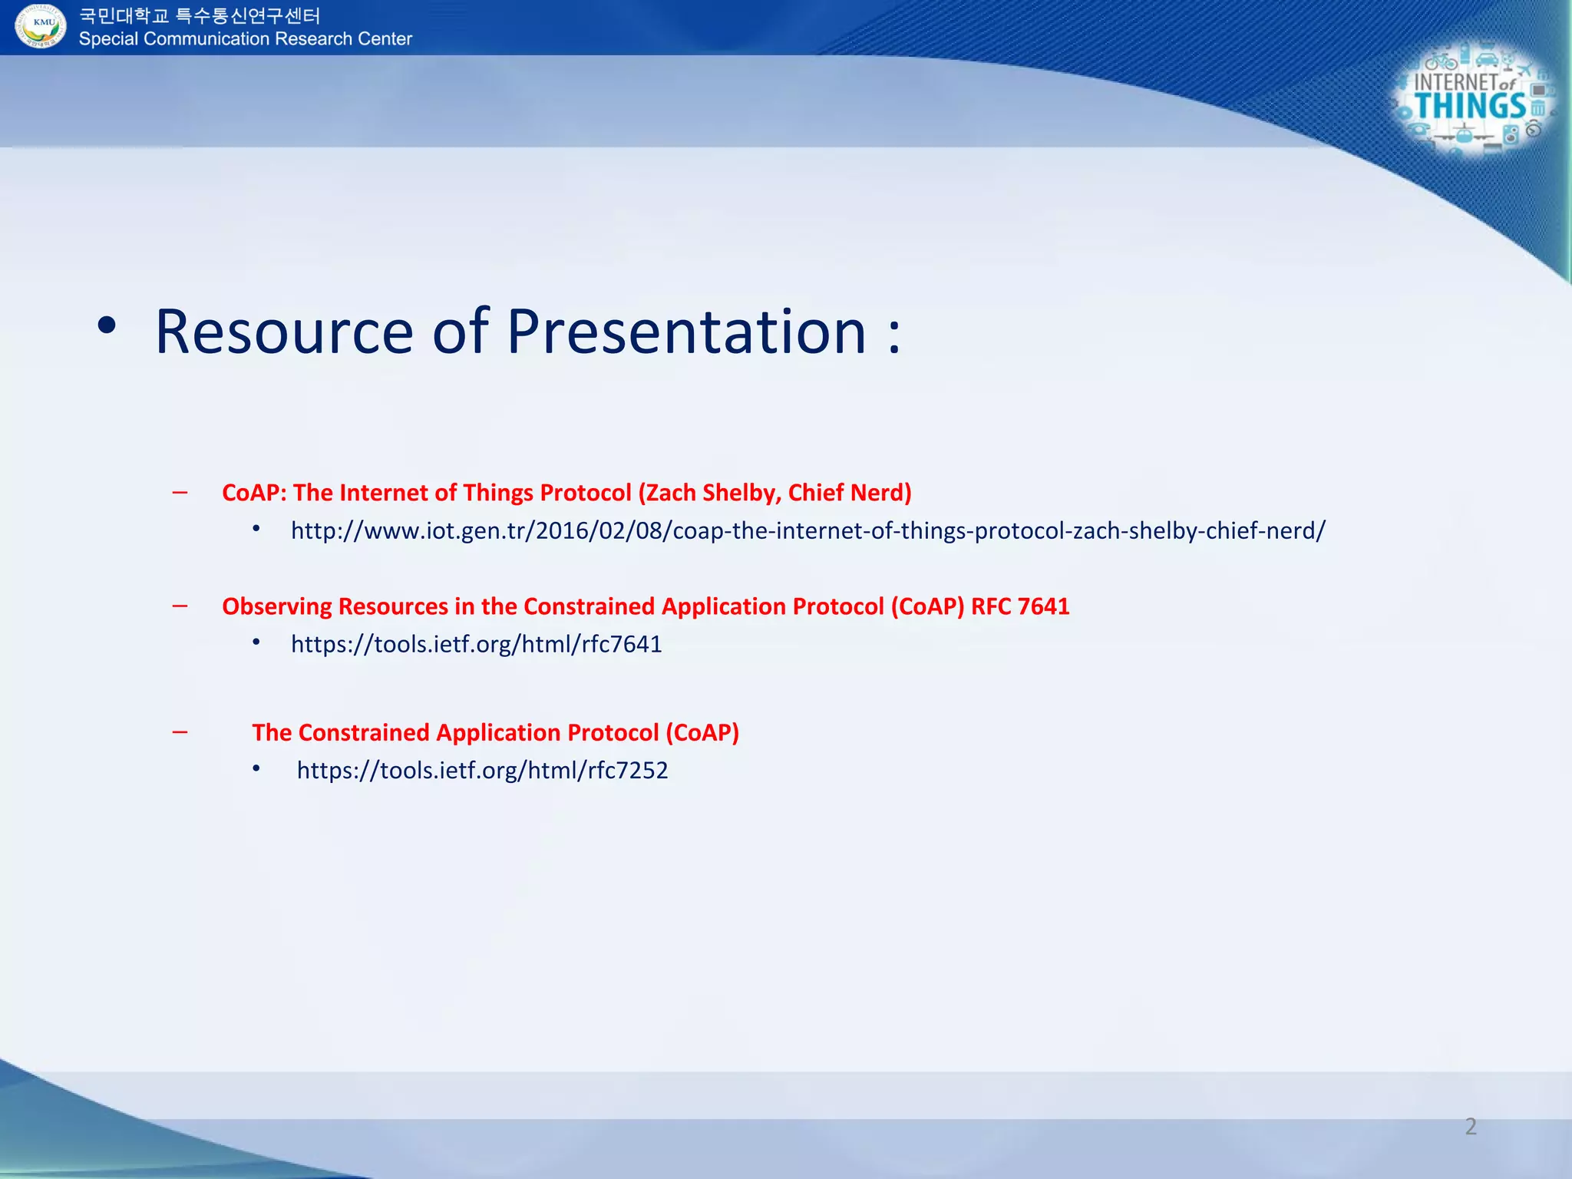This screenshot has height=1179, width=1572.
Task: Click 'Special Communication Research Center' header text
Action: coord(245,39)
